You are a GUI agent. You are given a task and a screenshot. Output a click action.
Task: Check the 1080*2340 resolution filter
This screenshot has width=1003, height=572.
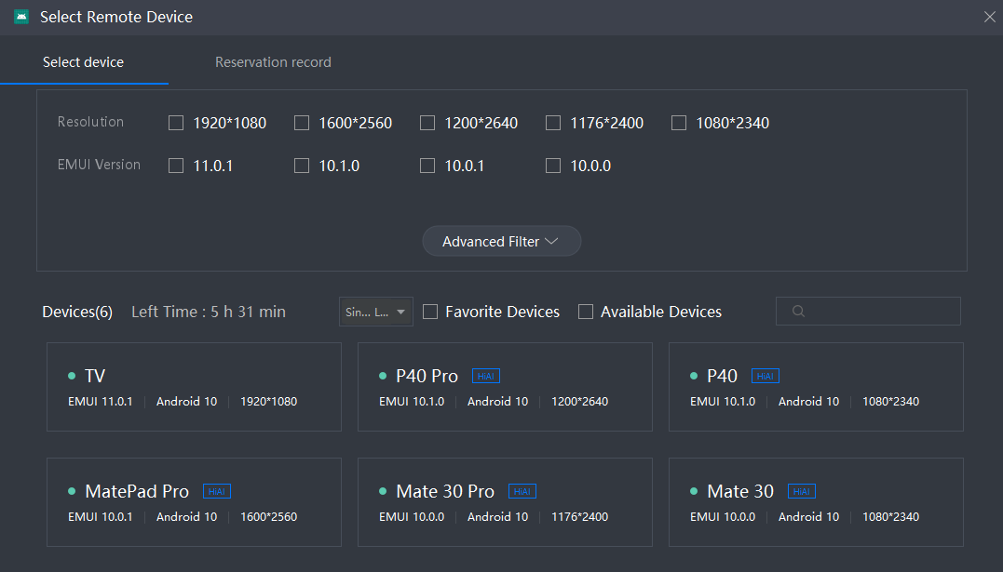point(679,123)
